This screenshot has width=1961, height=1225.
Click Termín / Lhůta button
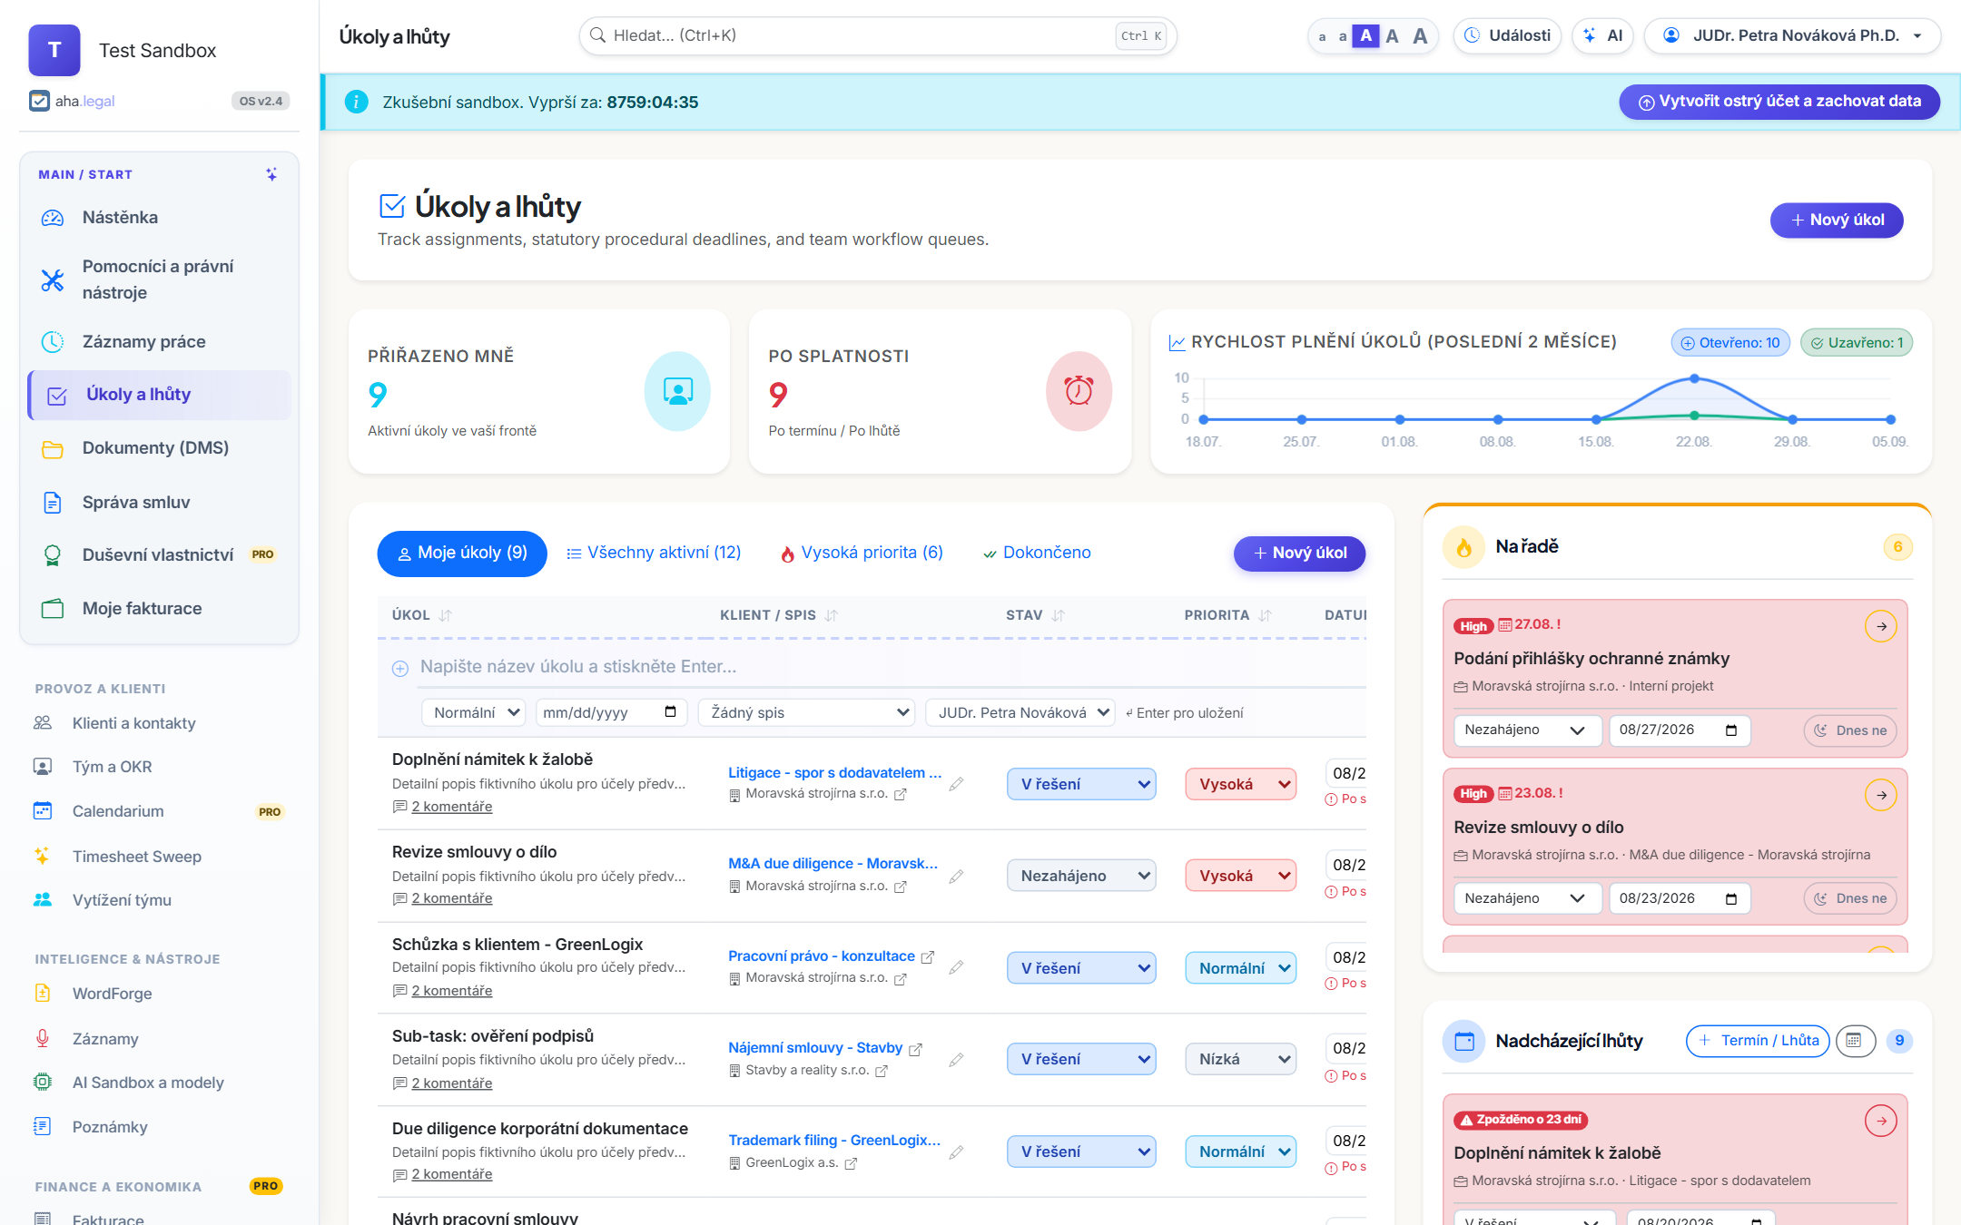point(1758,1041)
